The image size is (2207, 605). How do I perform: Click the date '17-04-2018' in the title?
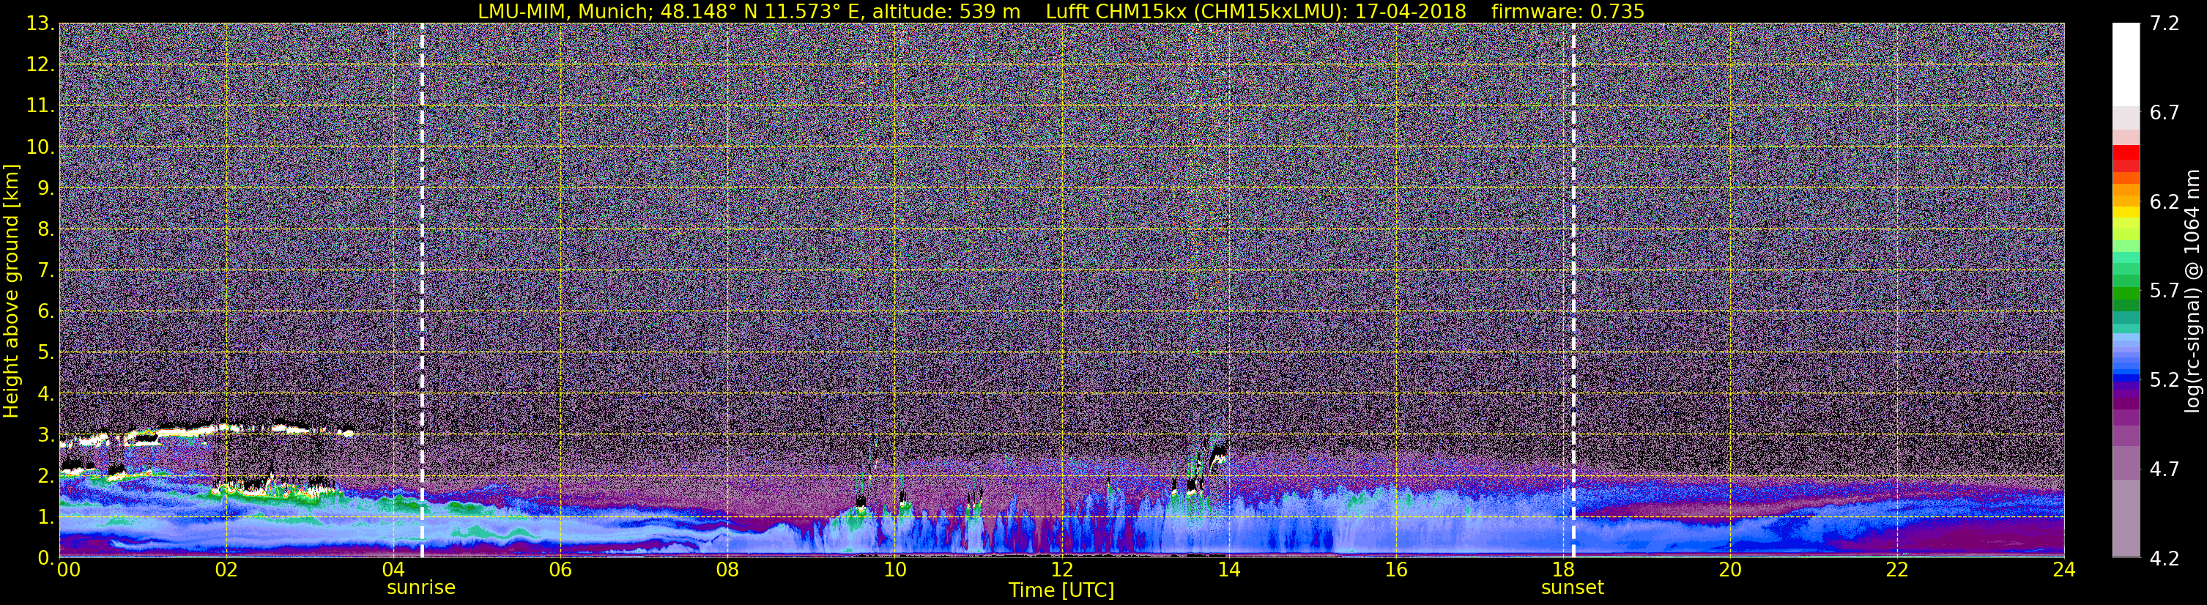pyautogui.click(x=1409, y=10)
